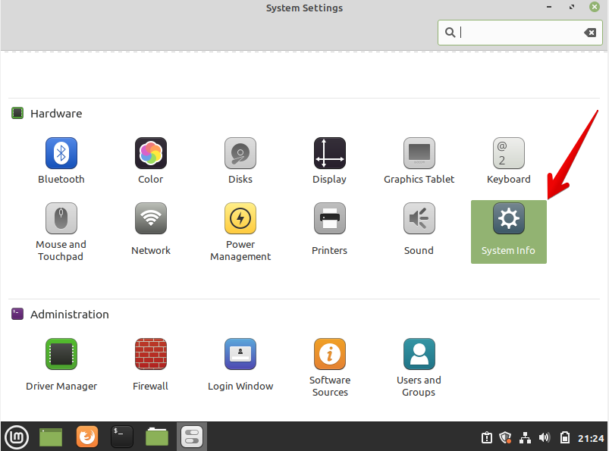The width and height of the screenshot is (609, 451).
Task: Clear the search field with backspace icon
Action: coord(590,33)
